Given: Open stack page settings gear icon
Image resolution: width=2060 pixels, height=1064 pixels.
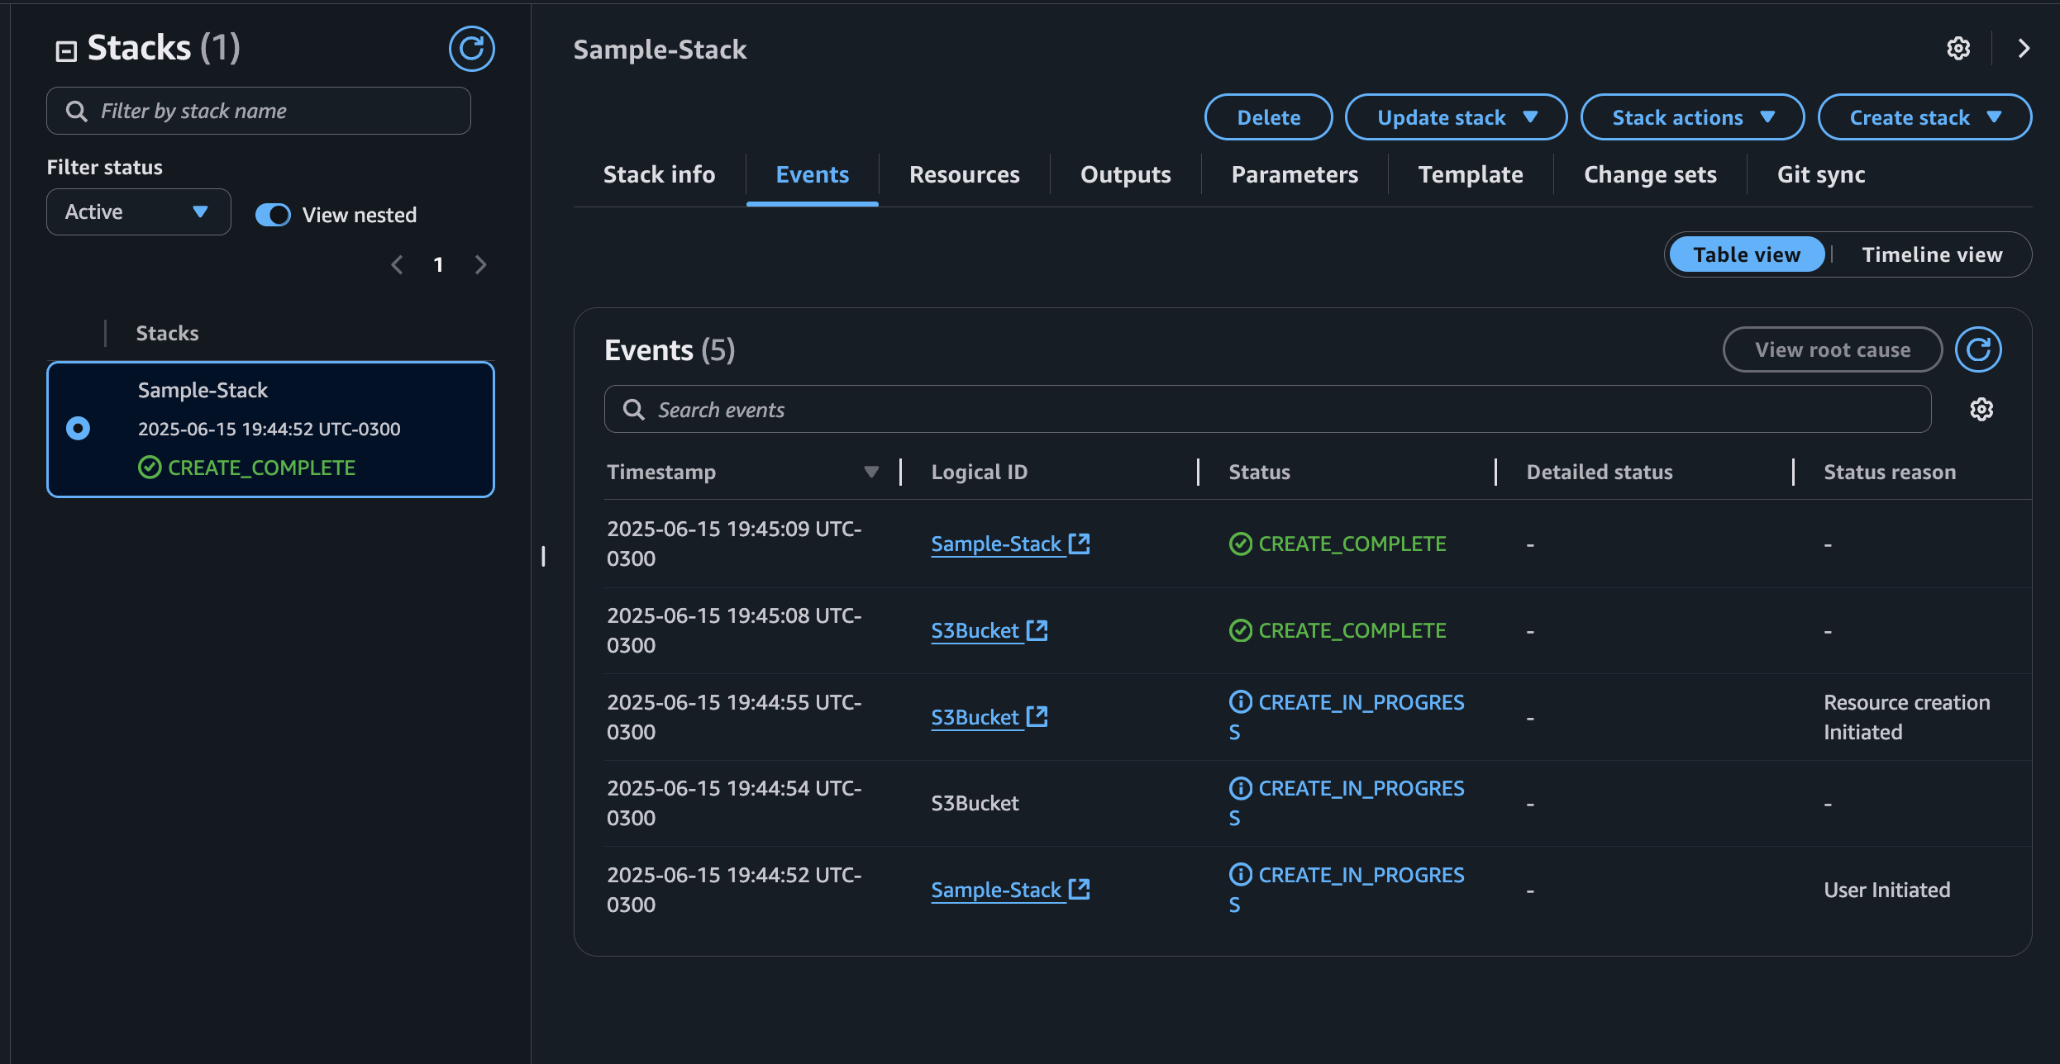Looking at the screenshot, I should [x=1957, y=49].
